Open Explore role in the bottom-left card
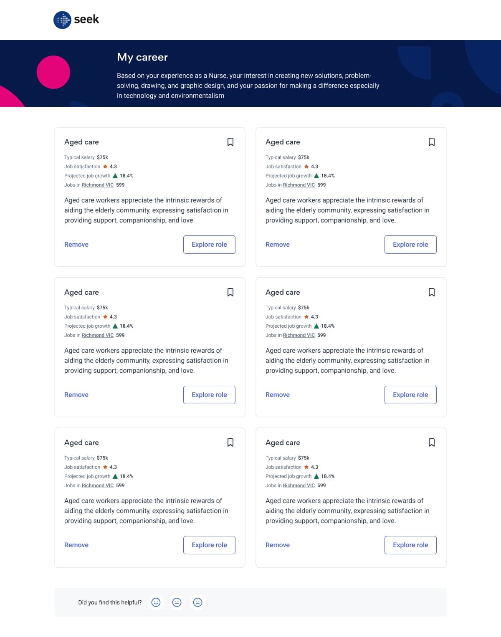This screenshot has width=501, height=637. click(x=209, y=545)
